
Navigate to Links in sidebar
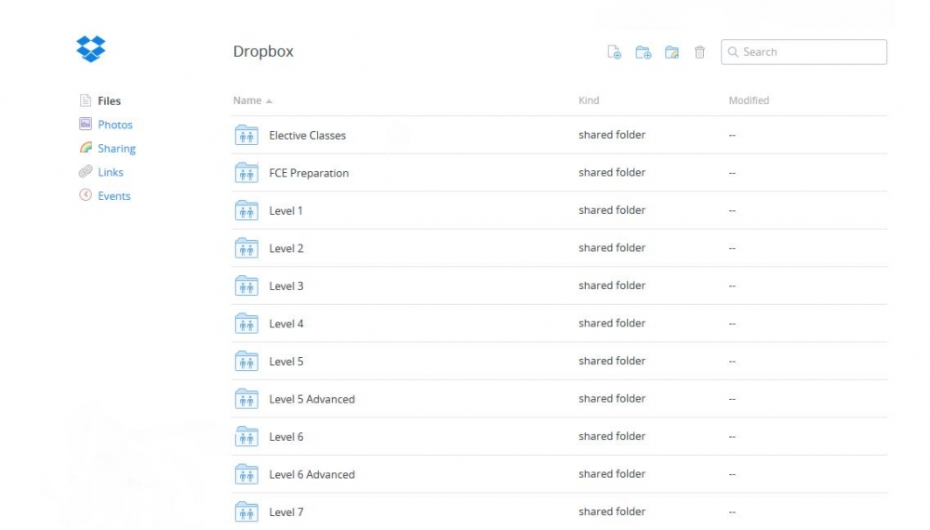coord(110,172)
